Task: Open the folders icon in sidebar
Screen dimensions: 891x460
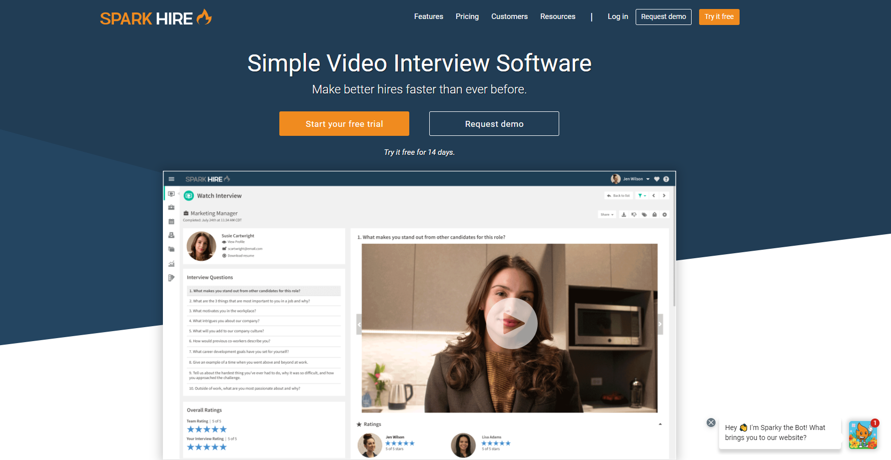Action: click(x=171, y=249)
